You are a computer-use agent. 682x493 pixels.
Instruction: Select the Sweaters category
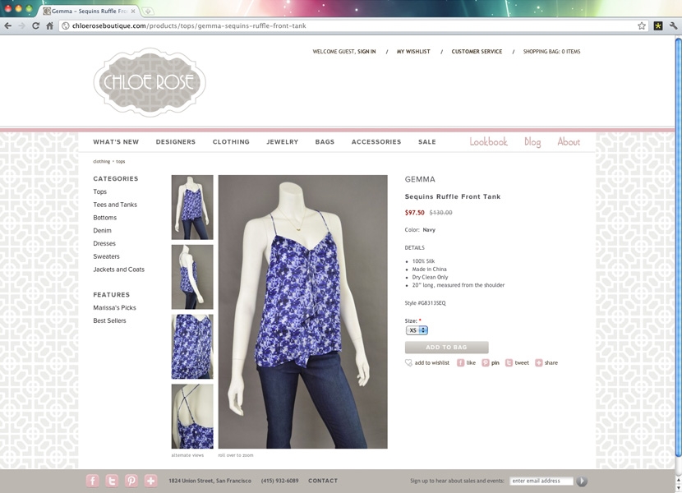[x=106, y=256]
